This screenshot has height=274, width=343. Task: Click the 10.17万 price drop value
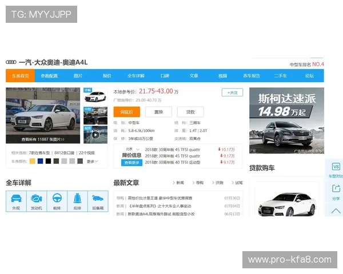point(226,150)
